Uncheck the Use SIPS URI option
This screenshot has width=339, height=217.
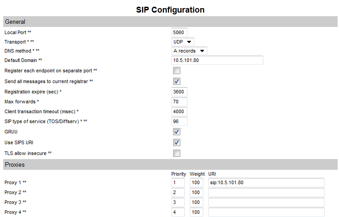click(177, 142)
